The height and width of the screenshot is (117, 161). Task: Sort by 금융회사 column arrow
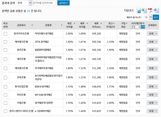[32, 25]
